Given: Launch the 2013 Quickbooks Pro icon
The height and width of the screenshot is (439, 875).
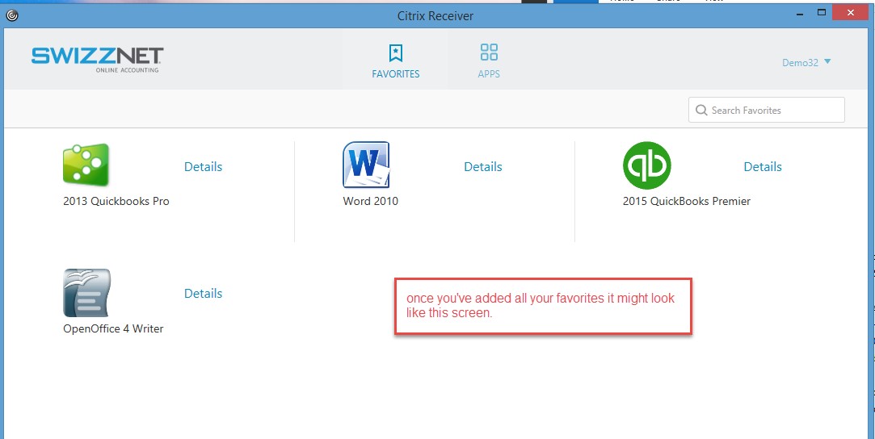Looking at the screenshot, I should pyautogui.click(x=86, y=165).
